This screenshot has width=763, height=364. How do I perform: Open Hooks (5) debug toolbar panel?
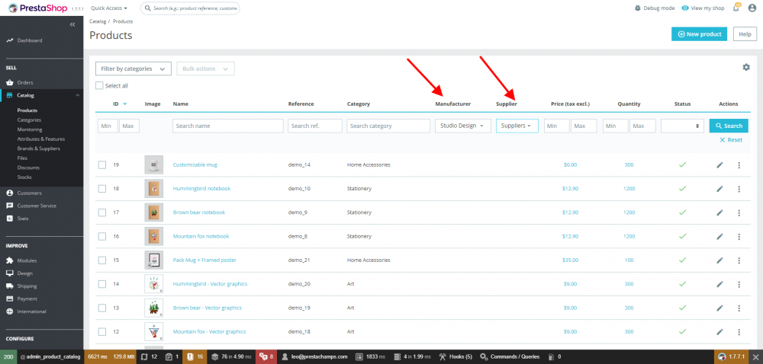point(456,356)
